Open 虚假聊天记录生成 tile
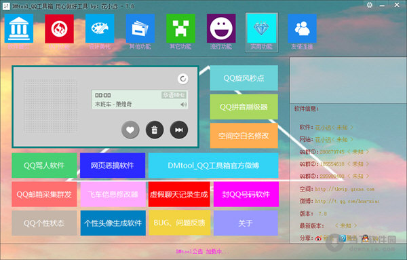407x260 pixels. (x=179, y=194)
